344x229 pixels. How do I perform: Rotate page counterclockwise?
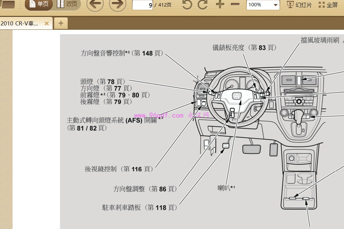coord(187,5)
